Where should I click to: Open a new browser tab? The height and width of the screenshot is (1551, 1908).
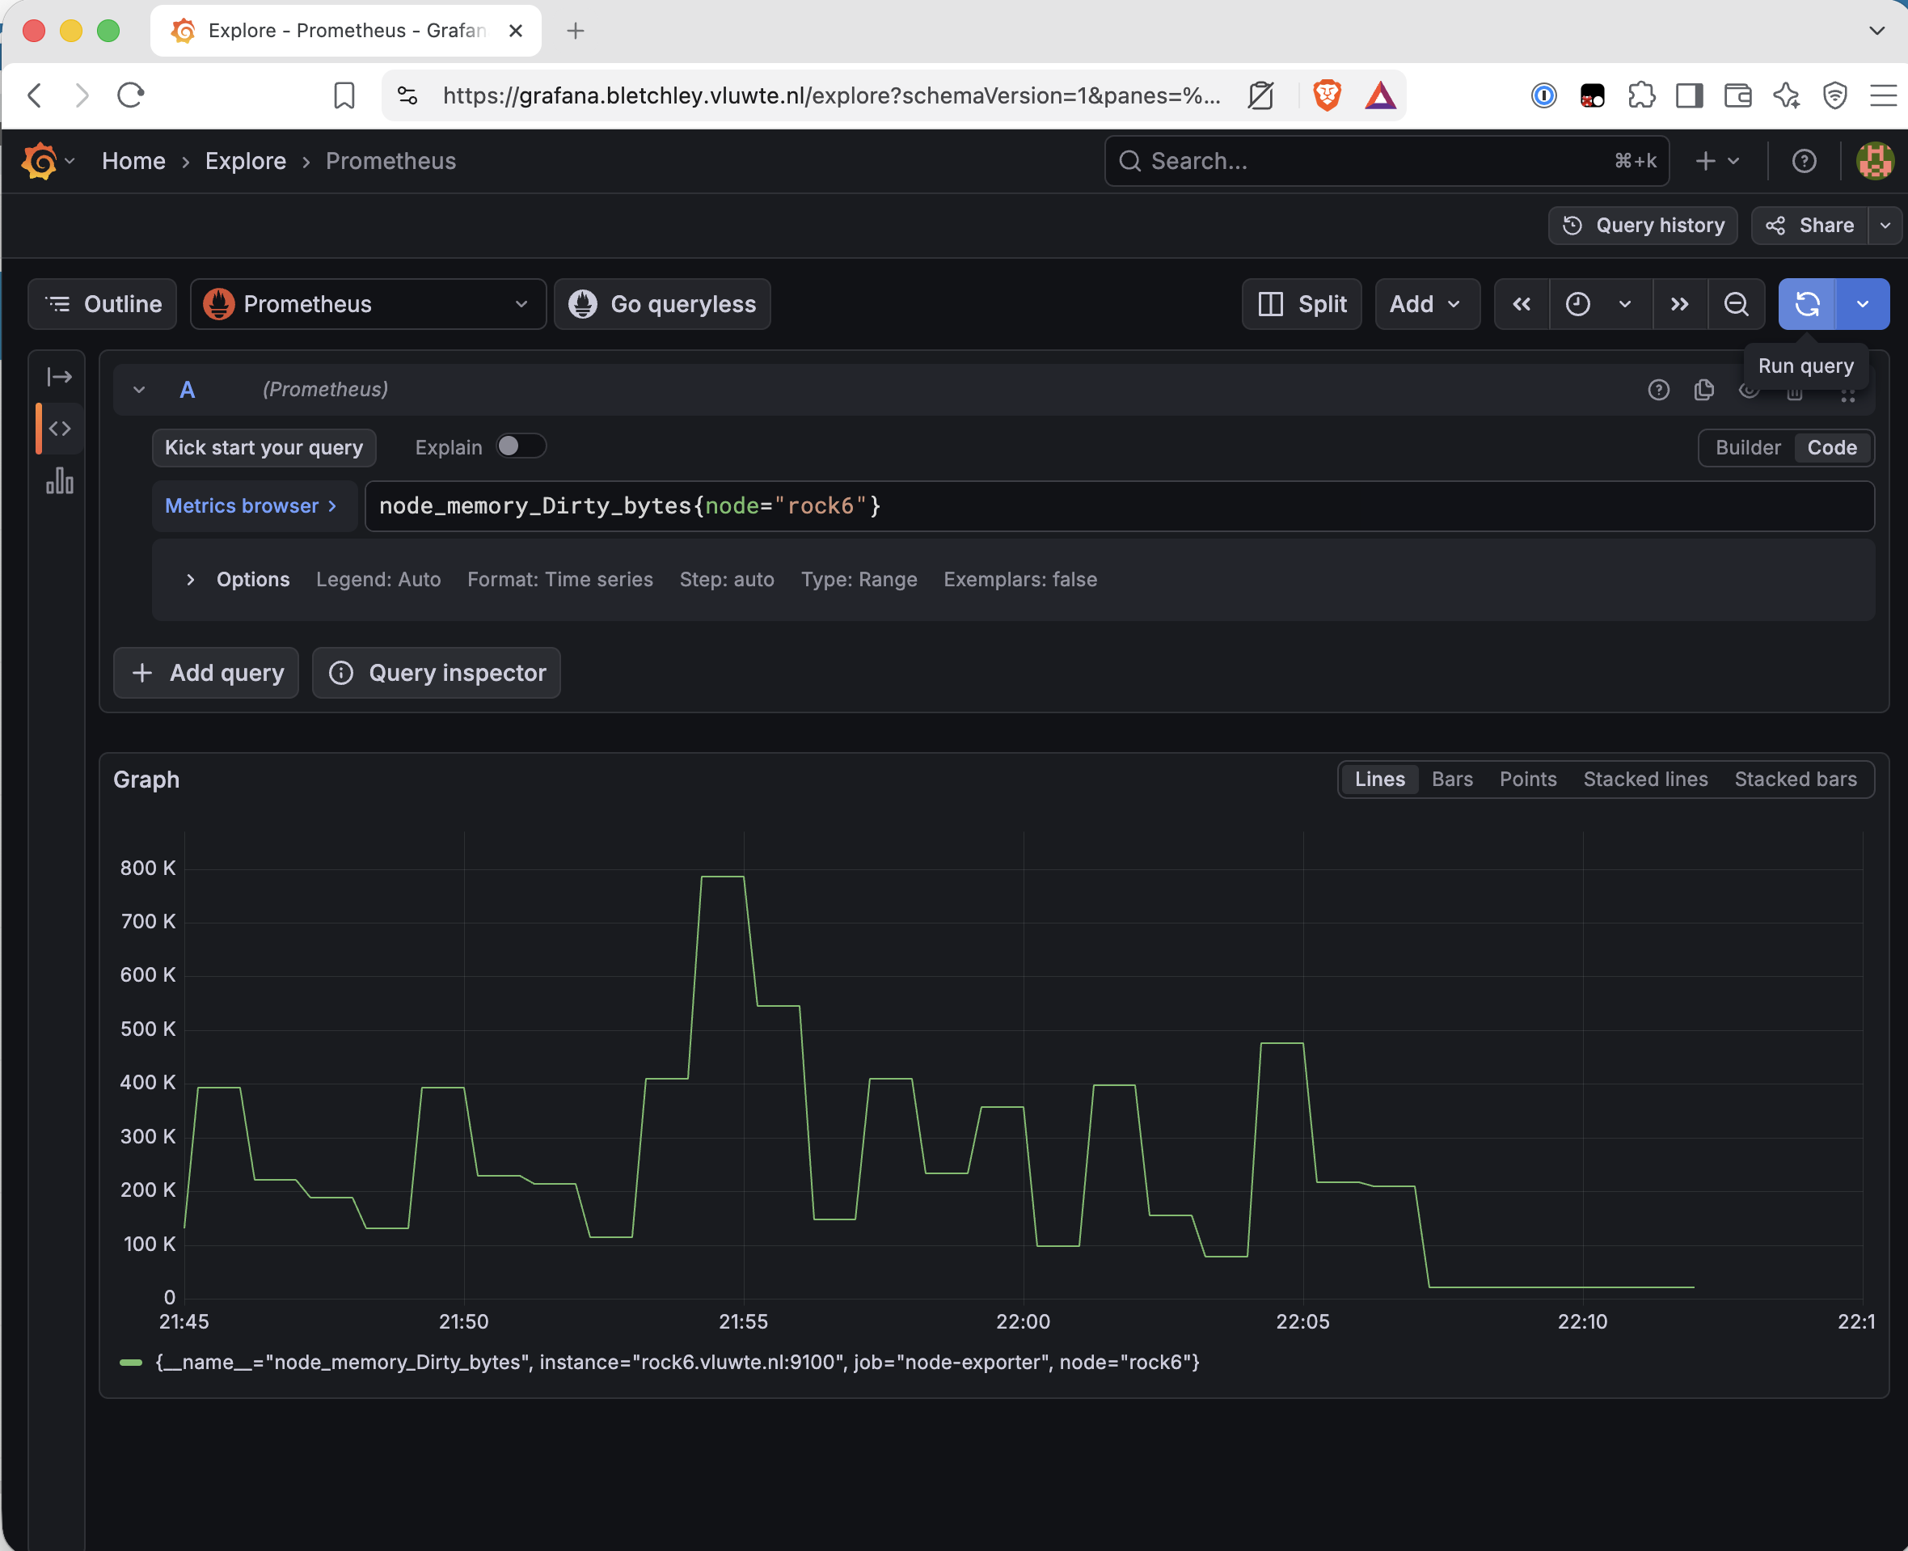576,31
